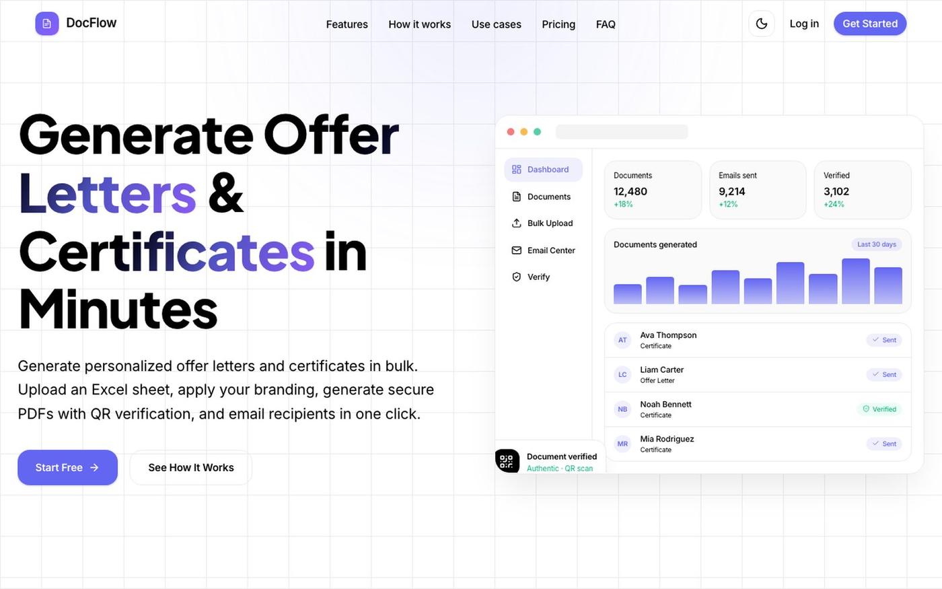The width and height of the screenshot is (942, 589).
Task: Click the Documents sidebar label
Action: point(549,197)
